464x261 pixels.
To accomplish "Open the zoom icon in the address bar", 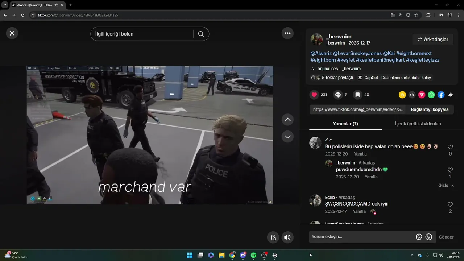I will 401,15.
